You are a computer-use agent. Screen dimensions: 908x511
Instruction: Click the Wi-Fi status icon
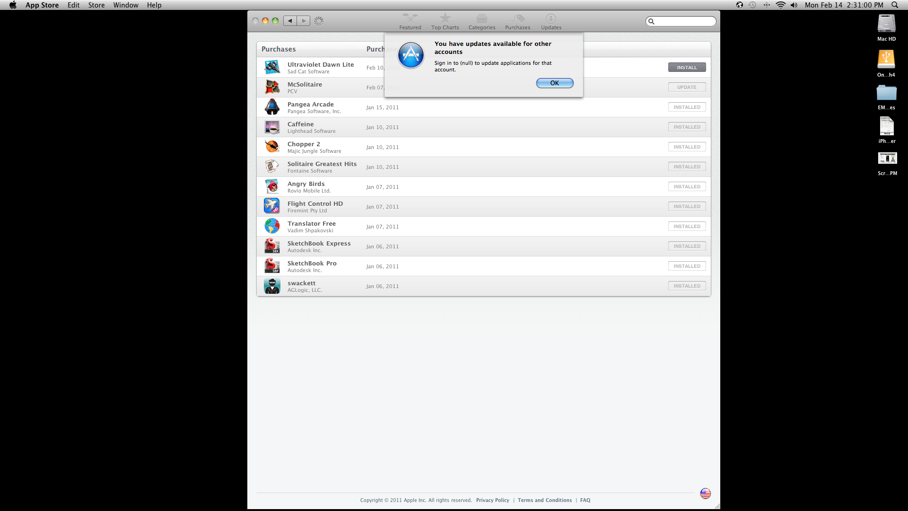tap(780, 5)
